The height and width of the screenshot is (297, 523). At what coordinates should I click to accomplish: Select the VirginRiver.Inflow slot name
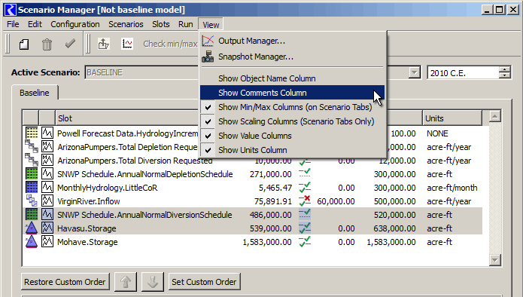(88, 201)
